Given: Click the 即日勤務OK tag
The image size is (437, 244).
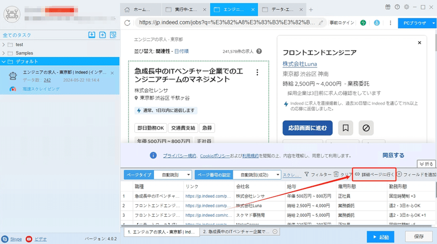Looking at the screenshot, I should tap(151, 128).
